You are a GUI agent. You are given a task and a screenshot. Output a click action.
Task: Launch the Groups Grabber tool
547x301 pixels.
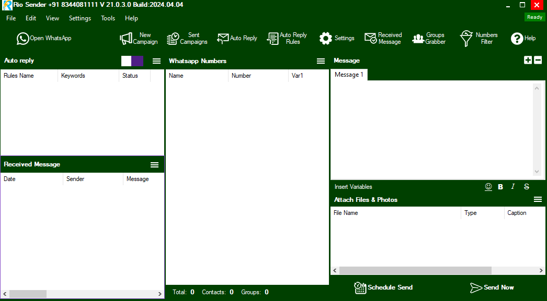point(429,38)
